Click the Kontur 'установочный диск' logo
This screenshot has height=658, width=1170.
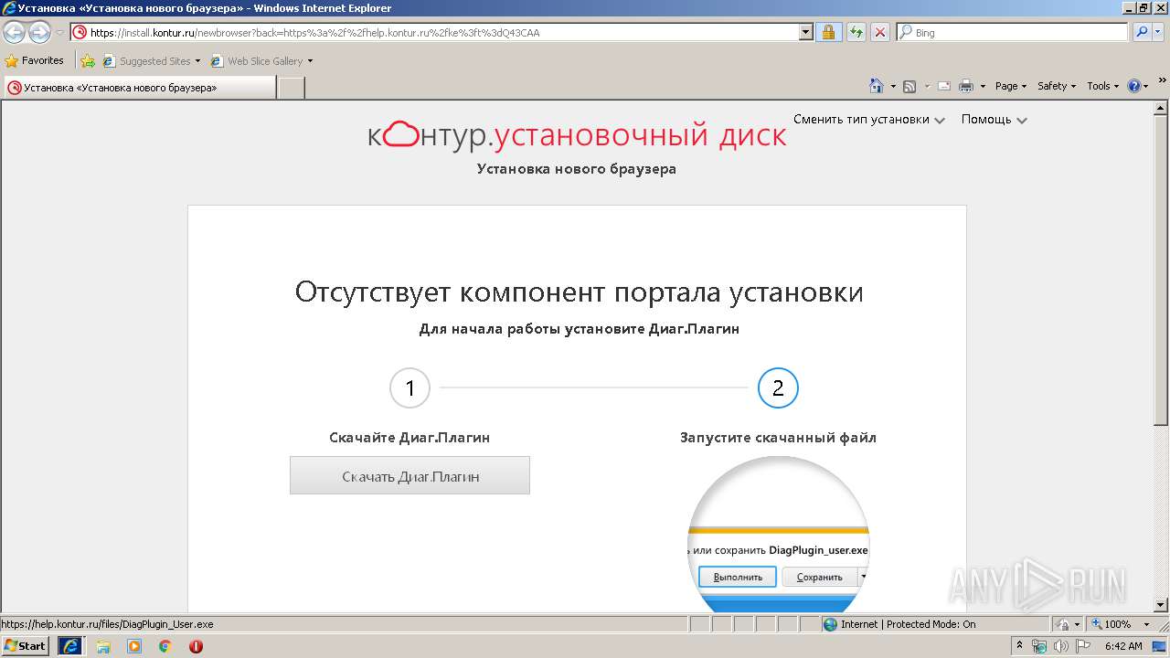point(577,135)
